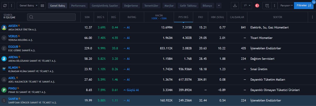316x106 pixels.
Task: Switch to the Performans tab
Action: 78,6
